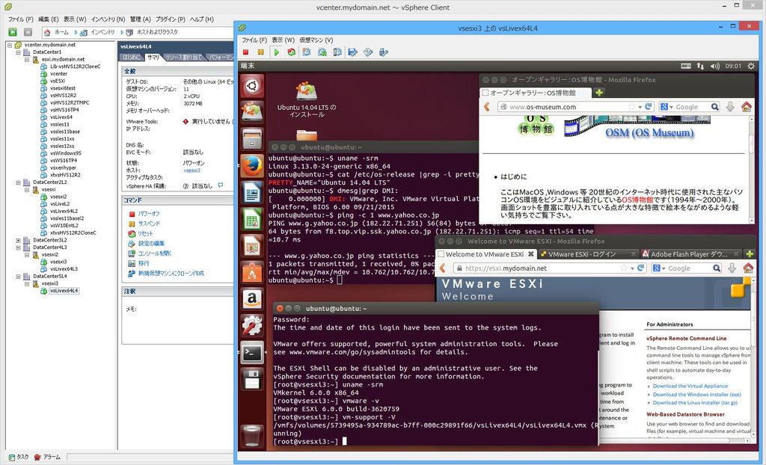This screenshot has height=465, width=766.
Task: Click the サスペンド command link
Action: click(x=149, y=224)
